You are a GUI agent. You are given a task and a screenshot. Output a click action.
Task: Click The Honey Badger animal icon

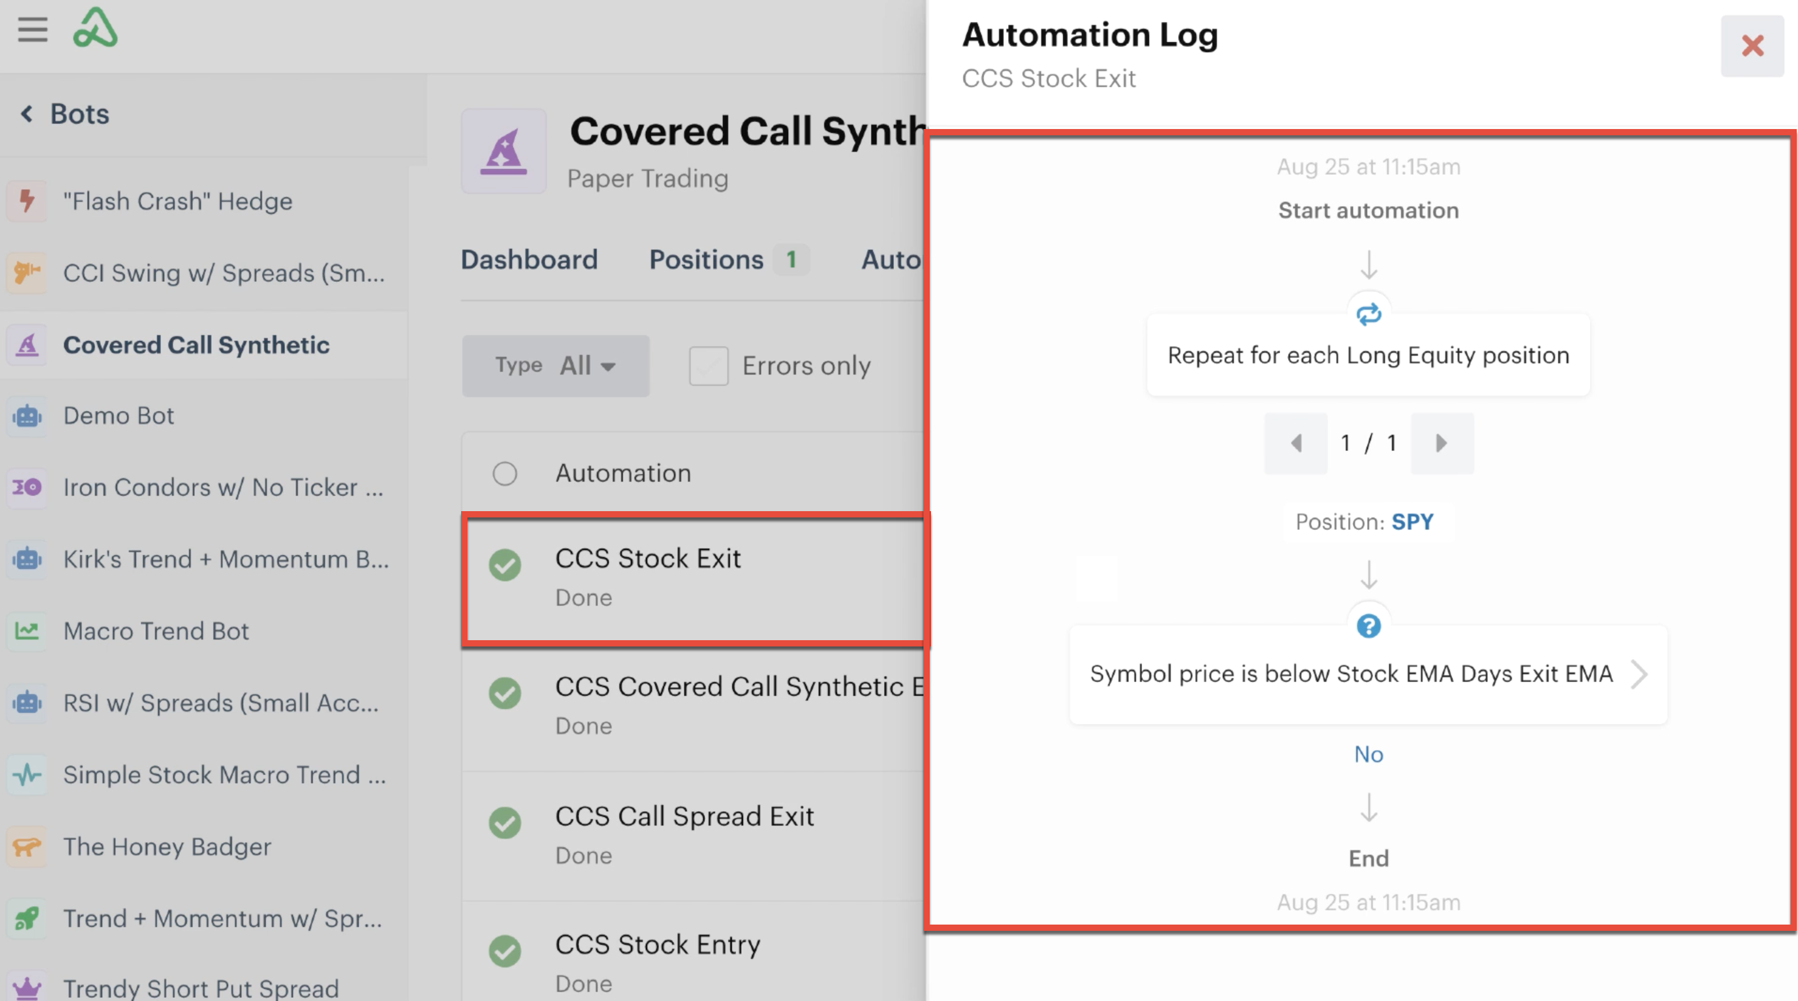tap(26, 847)
